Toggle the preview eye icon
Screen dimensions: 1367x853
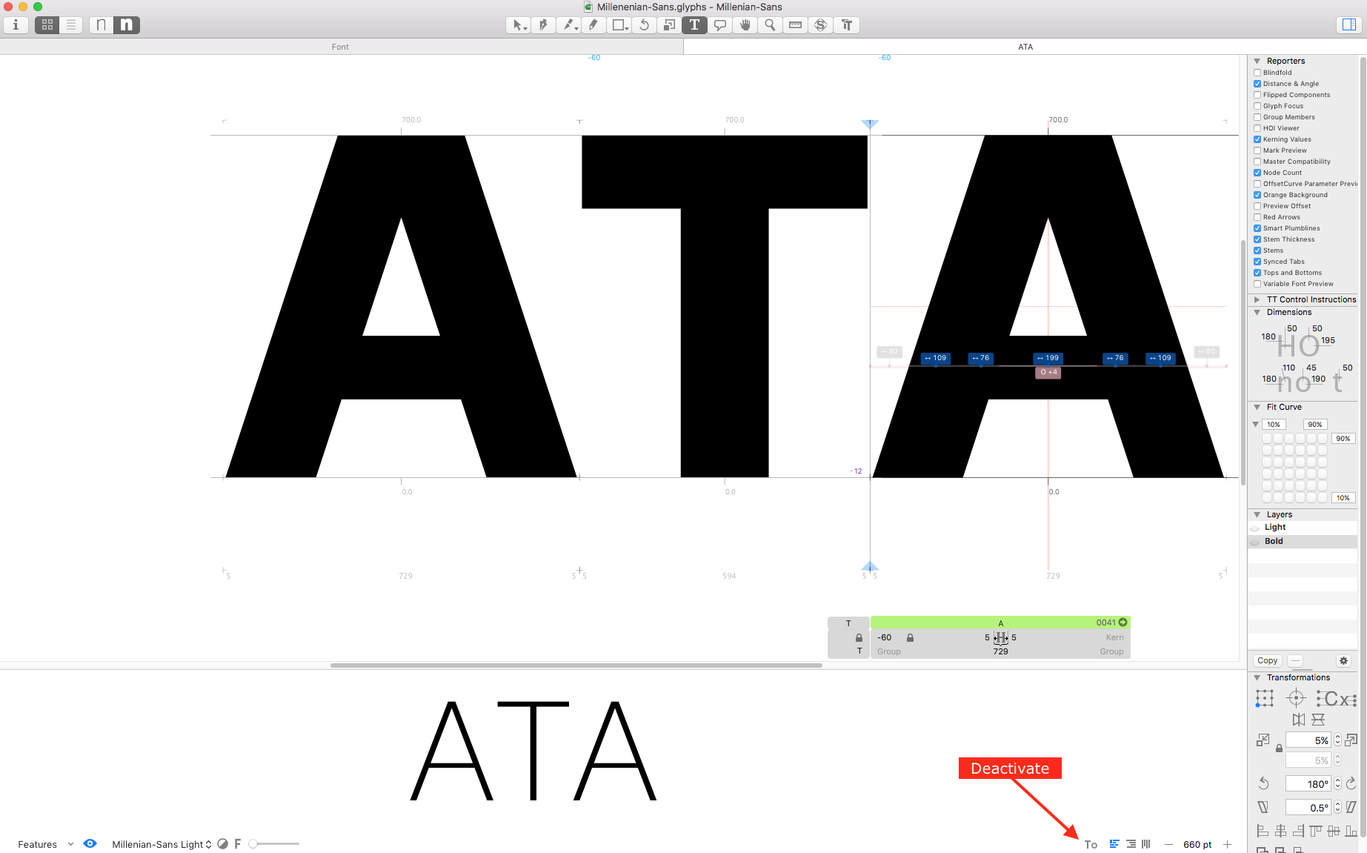coord(90,843)
